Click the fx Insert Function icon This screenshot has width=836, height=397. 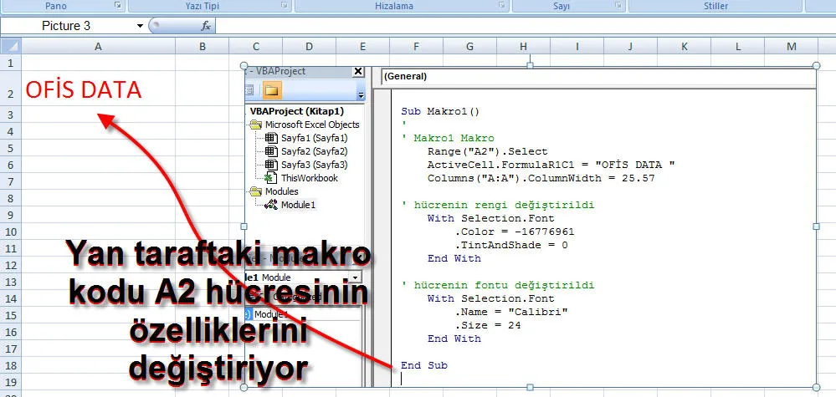point(206,26)
